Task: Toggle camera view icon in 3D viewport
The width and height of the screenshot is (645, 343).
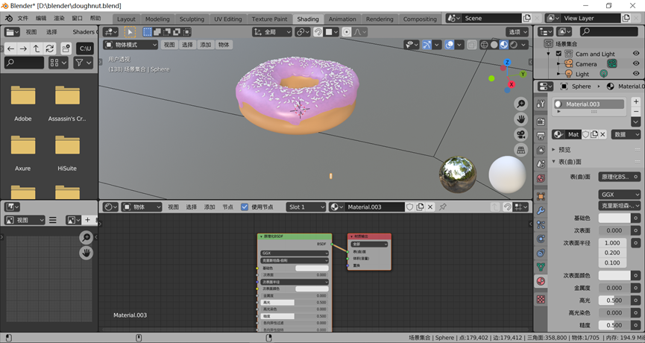Action: pos(520,134)
